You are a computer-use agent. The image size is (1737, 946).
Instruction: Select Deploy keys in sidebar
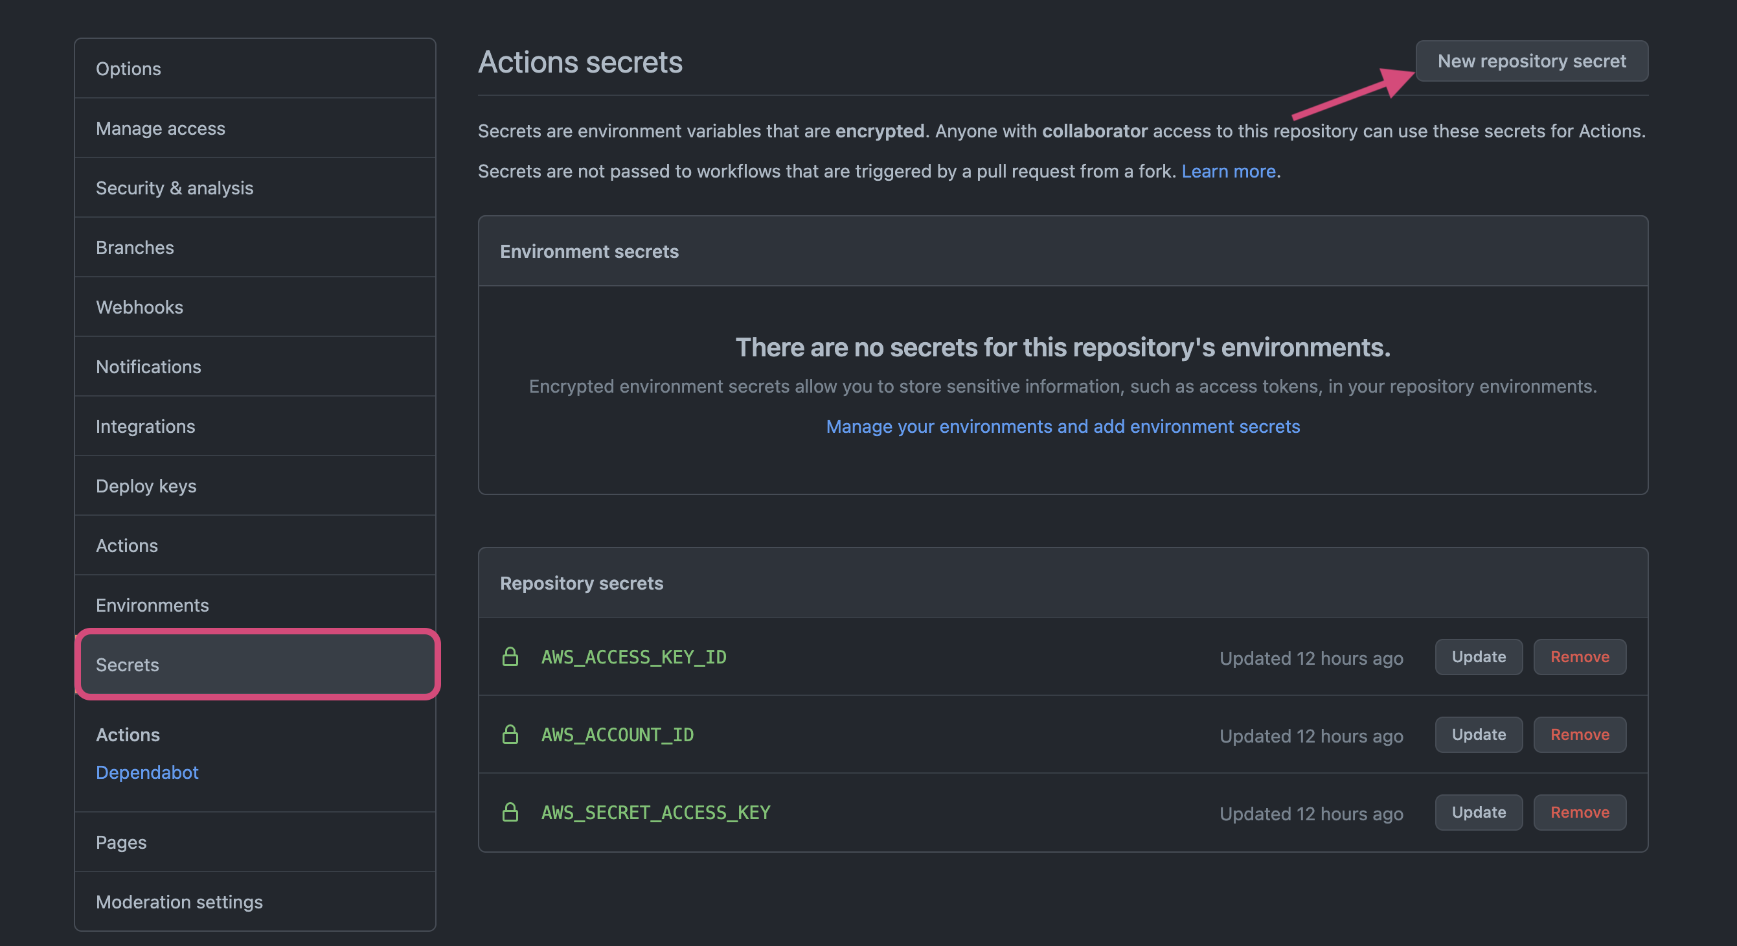pos(146,486)
